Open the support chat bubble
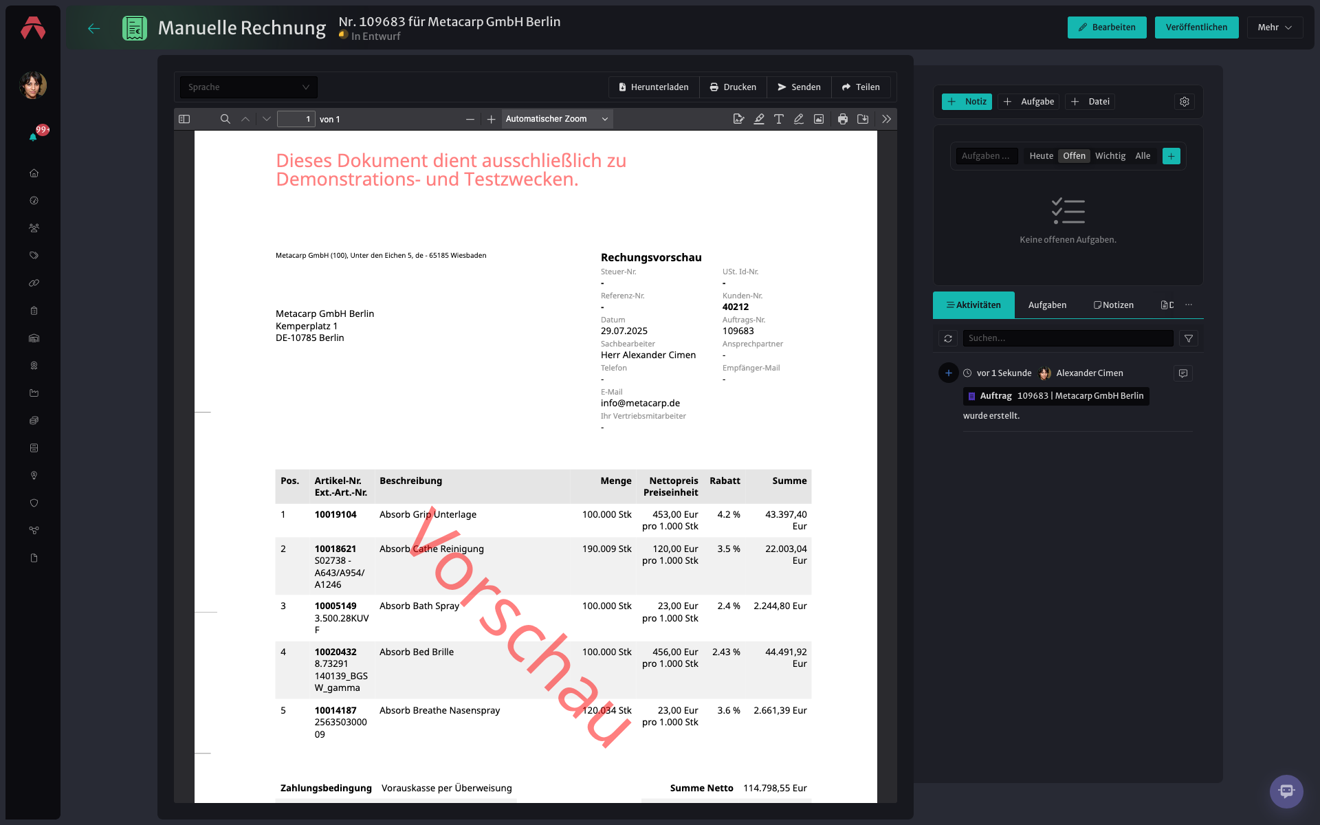This screenshot has height=825, width=1320. [1286, 791]
